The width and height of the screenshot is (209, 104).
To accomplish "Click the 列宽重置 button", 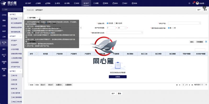I will point(200,42).
